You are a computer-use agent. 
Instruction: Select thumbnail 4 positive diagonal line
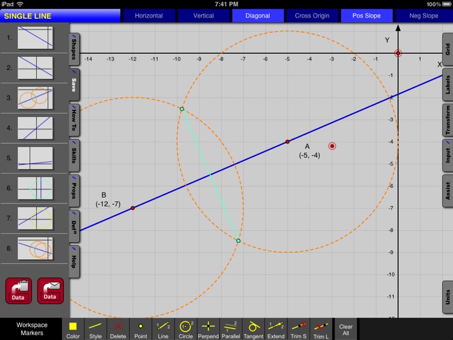(x=35, y=128)
